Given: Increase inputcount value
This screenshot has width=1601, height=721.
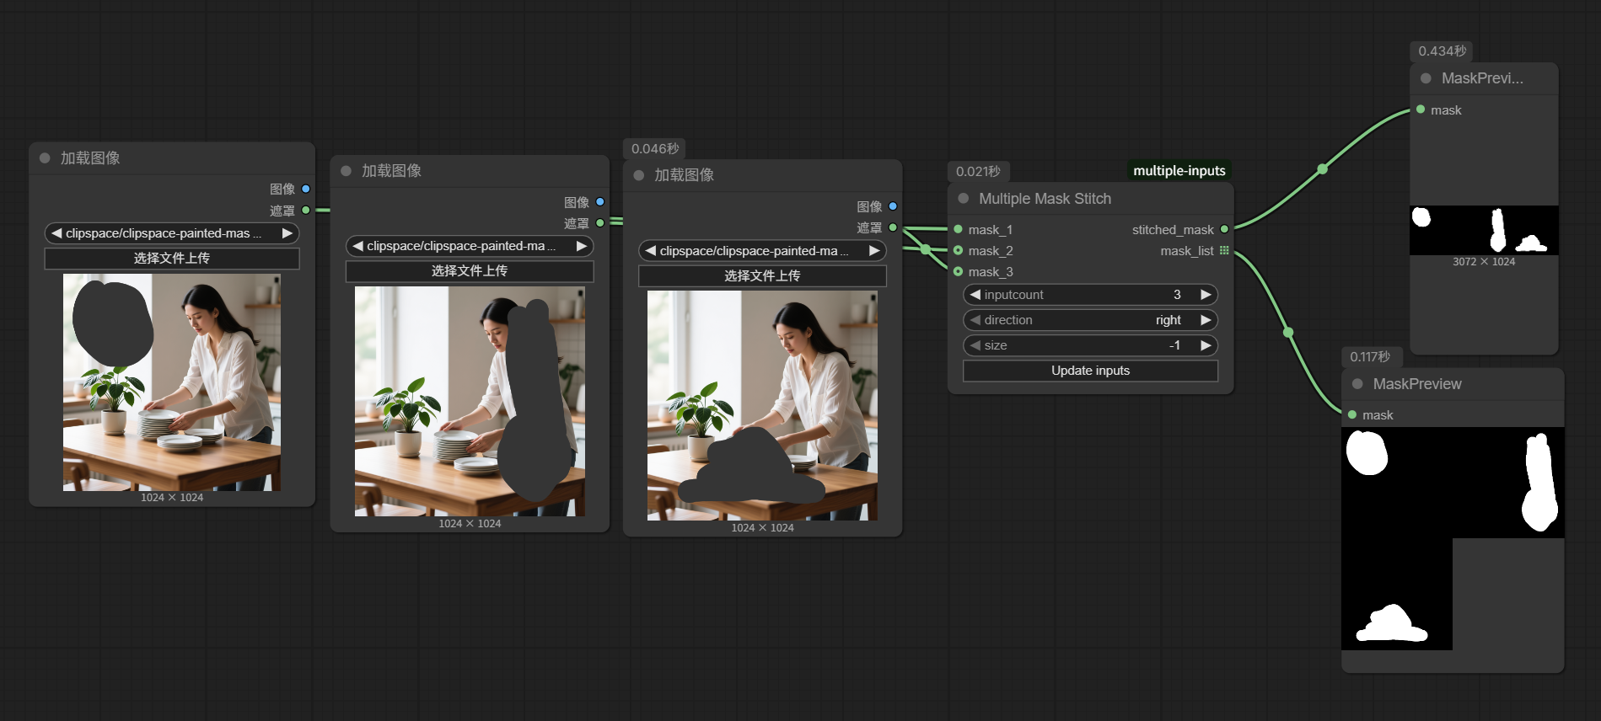Looking at the screenshot, I should [1206, 295].
